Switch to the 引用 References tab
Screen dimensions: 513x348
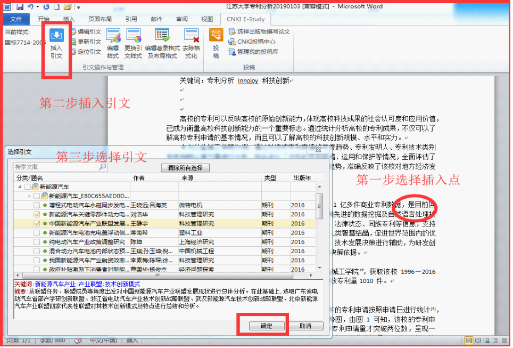coord(131,19)
